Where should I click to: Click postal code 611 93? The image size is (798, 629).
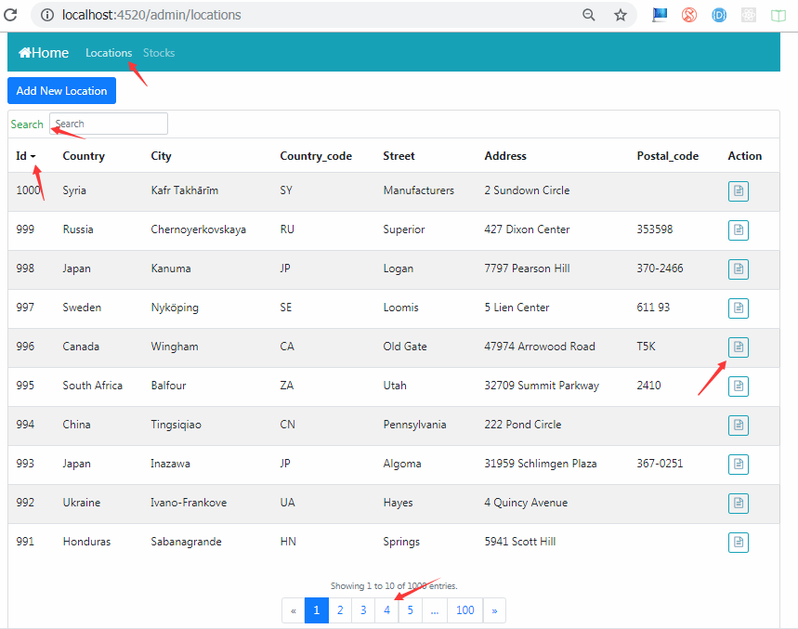point(653,308)
